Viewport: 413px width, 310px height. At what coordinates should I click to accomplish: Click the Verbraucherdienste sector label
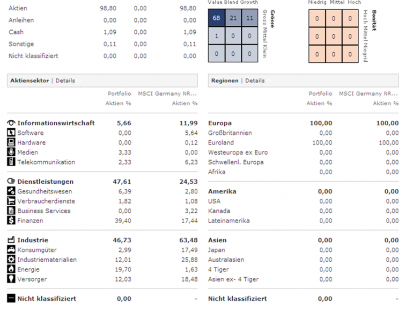coord(46,201)
